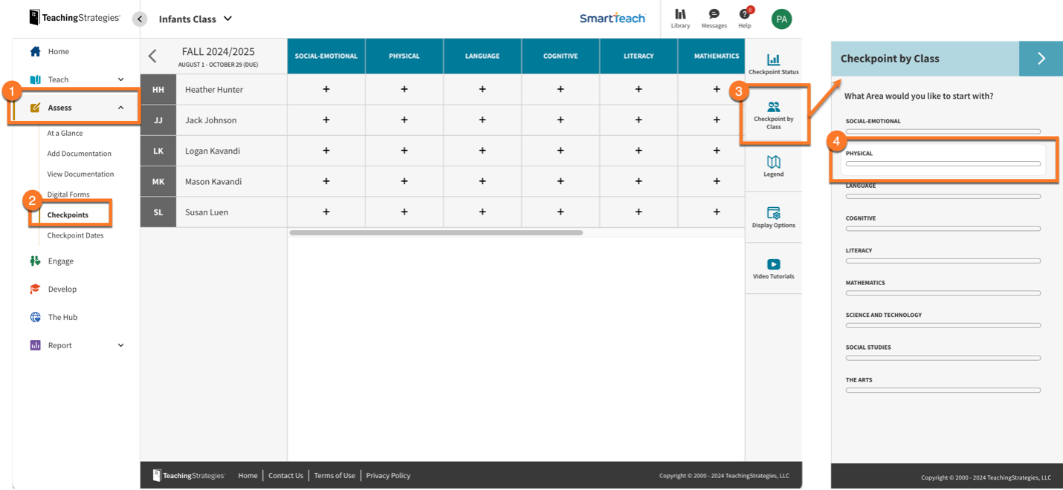Collapse the Assess menu section
This screenshot has height=490, width=1063.
point(120,108)
